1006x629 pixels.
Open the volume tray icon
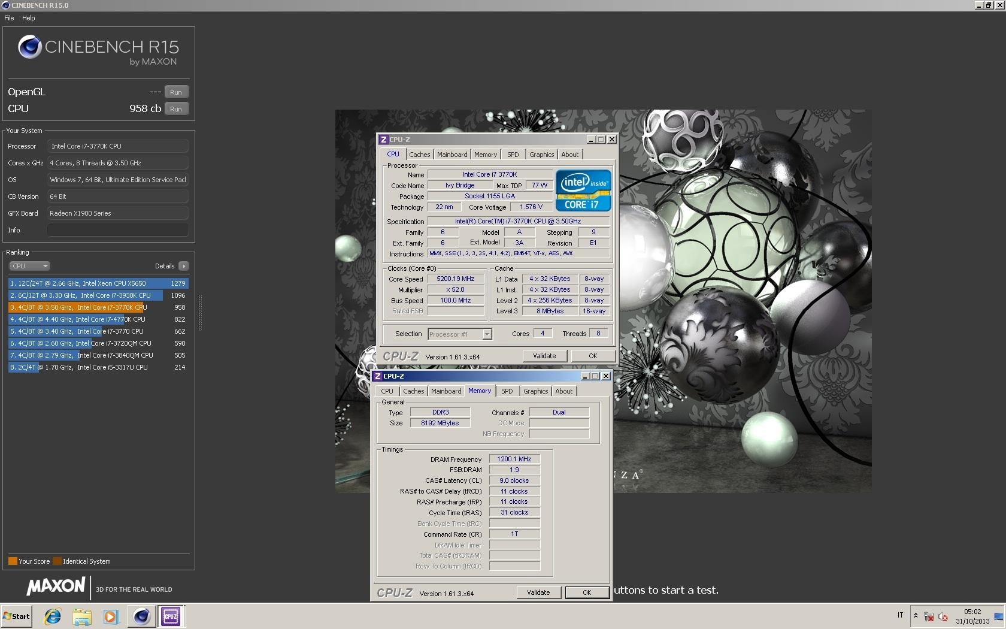tap(943, 616)
